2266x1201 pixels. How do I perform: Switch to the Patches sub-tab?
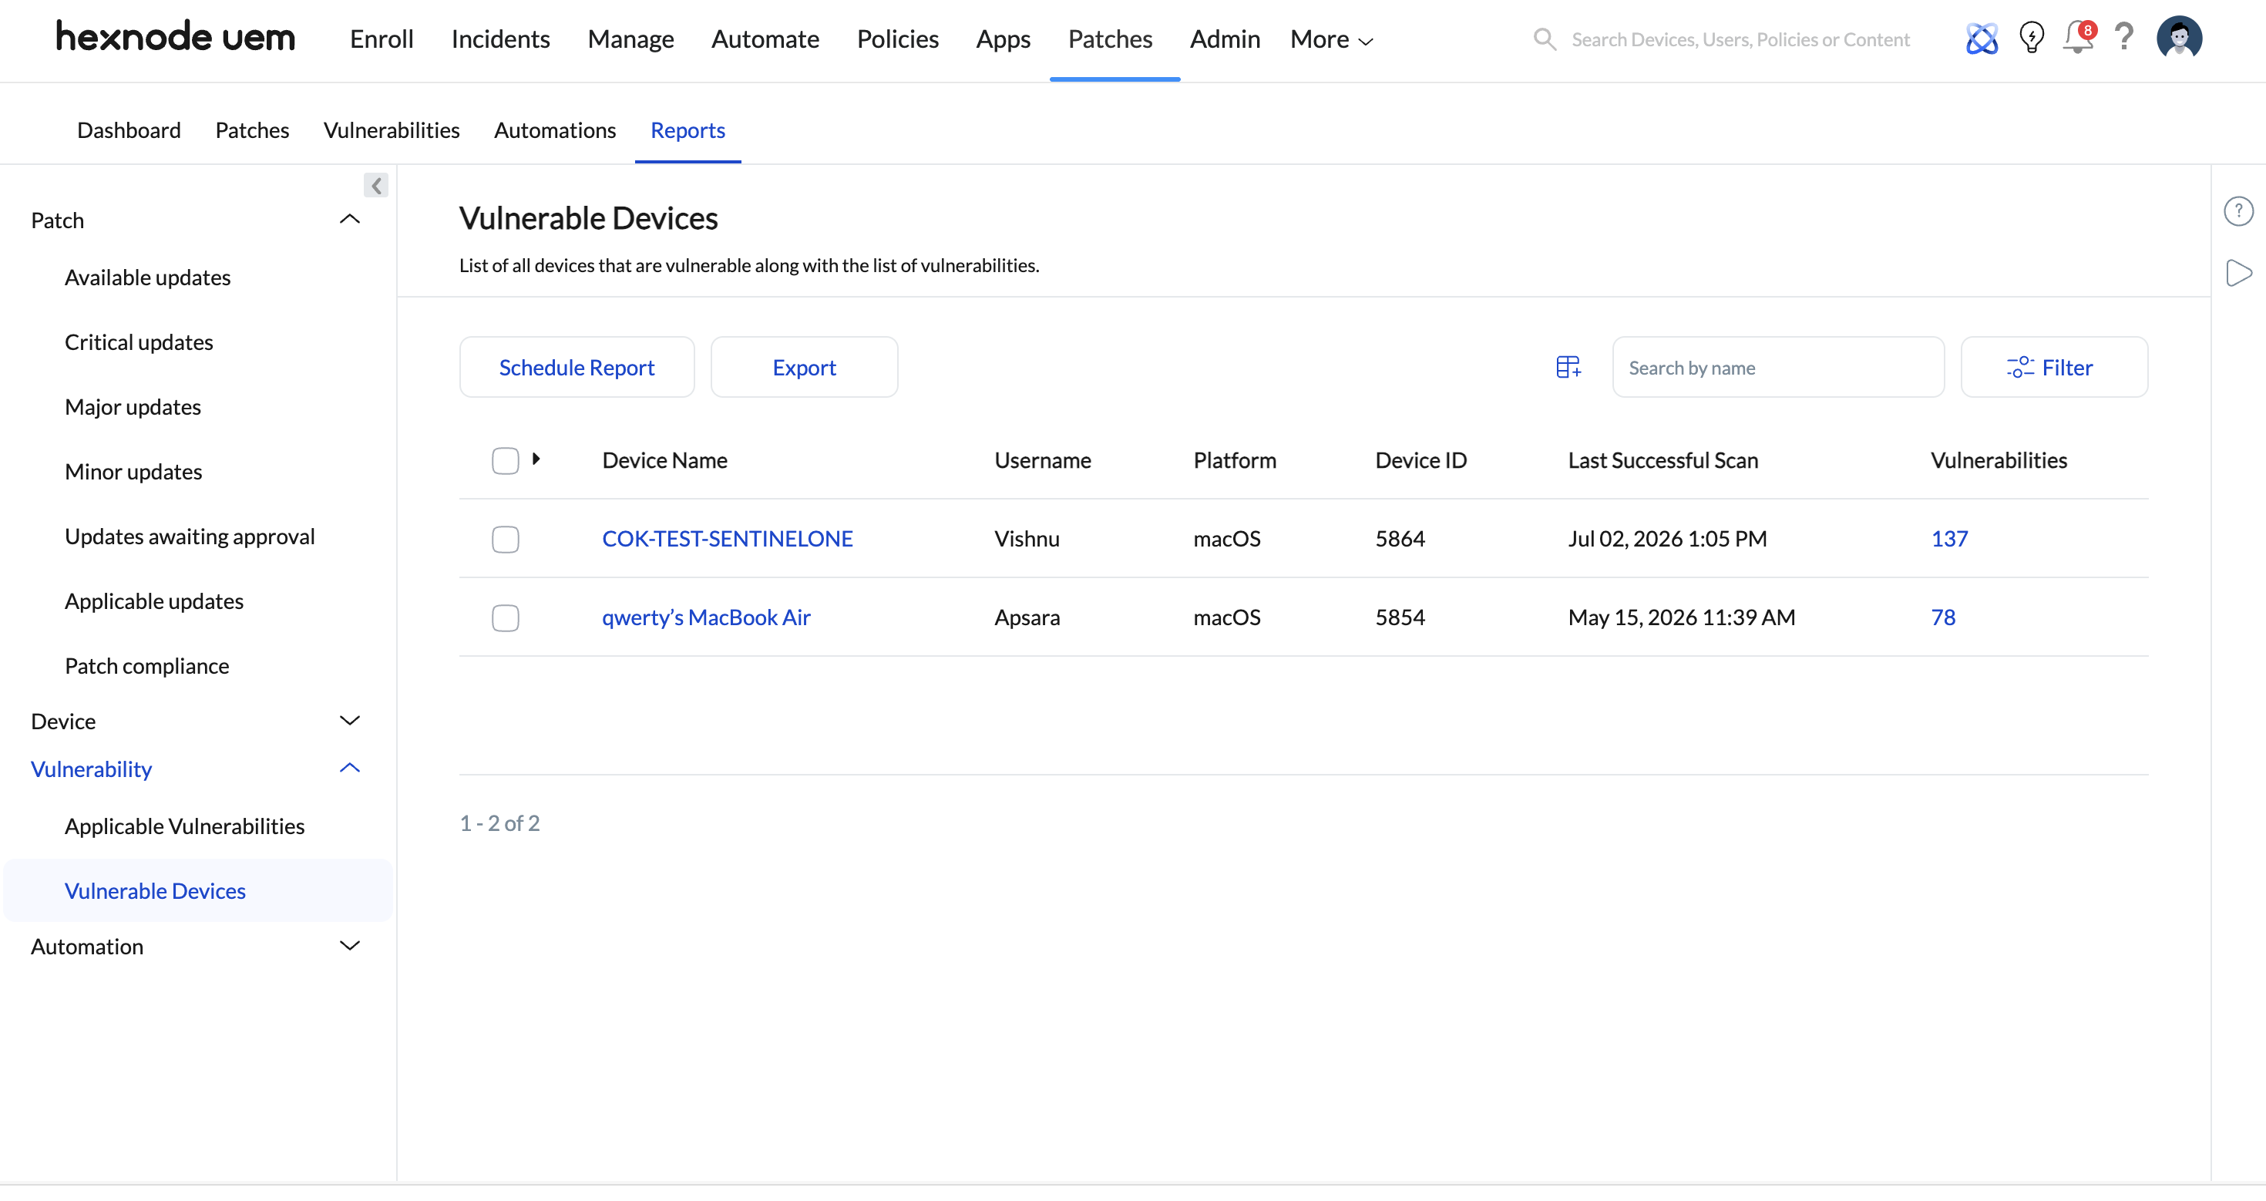click(251, 130)
